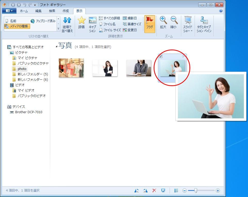This screenshot has height=197, width=248.
Task: Switch to details view in status bar
Action: 176,191
